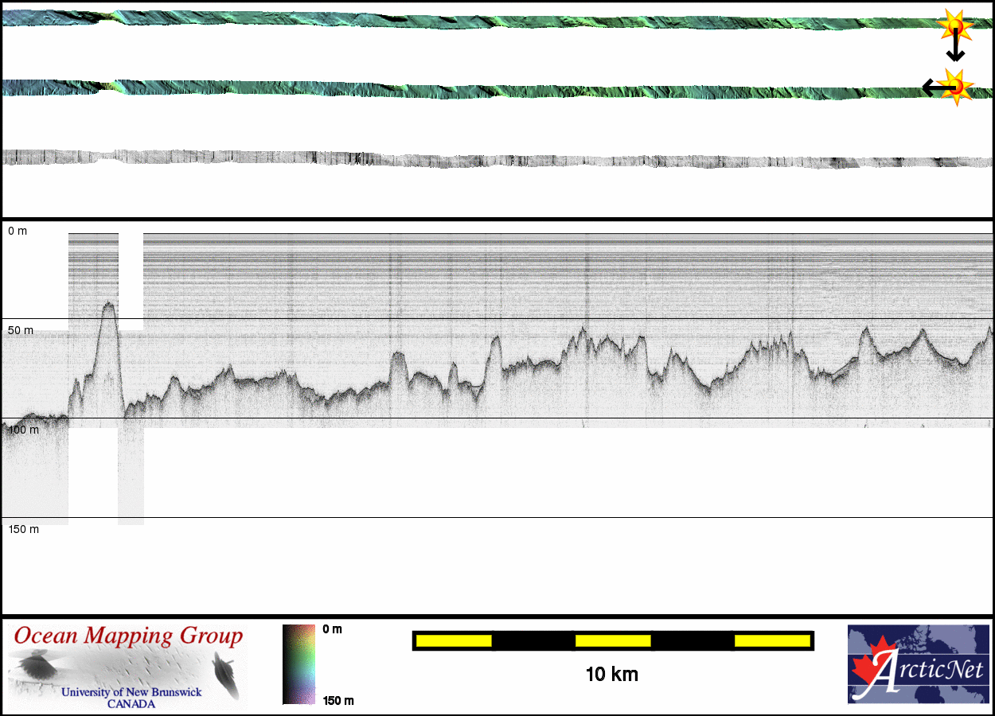Click the black left-pointing arrow
Screen dimensions: 995x716
coord(933,87)
